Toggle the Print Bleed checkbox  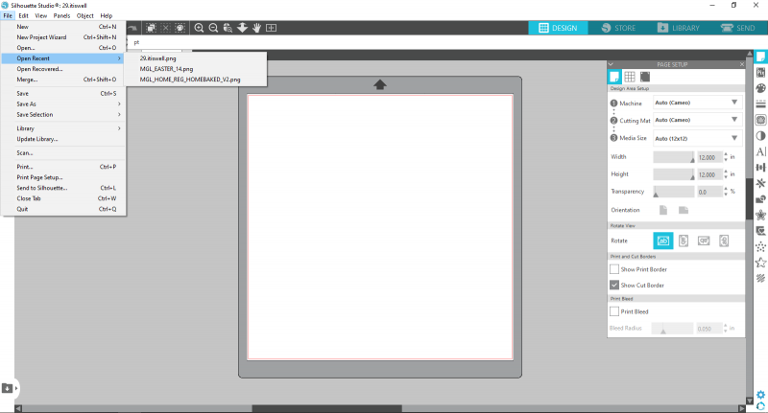614,310
